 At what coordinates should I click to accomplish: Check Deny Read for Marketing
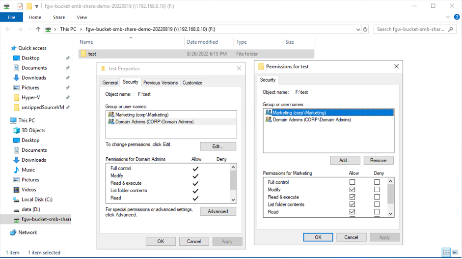click(377, 211)
